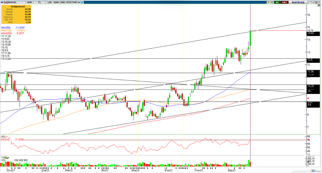
Task: Click the Oca23 date axis label
Action: tap(11, 170)
